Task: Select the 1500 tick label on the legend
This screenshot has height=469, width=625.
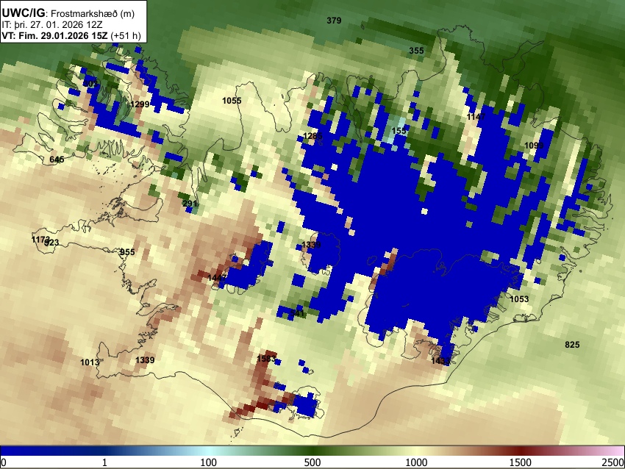Action: pyautogui.click(x=521, y=462)
